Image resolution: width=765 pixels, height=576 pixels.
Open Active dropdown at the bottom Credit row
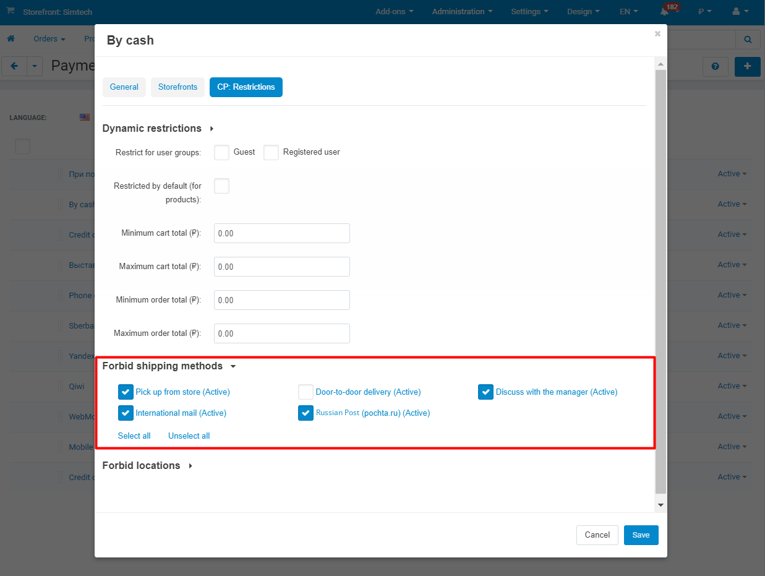732,477
